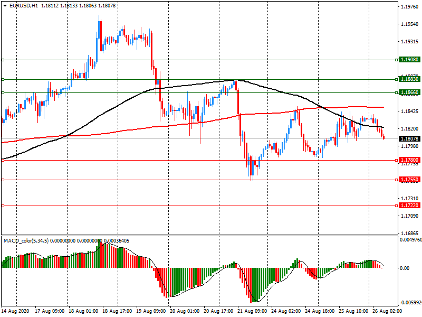Click the green 1.18660 level label
This screenshot has height=317, width=422.
tap(409, 92)
